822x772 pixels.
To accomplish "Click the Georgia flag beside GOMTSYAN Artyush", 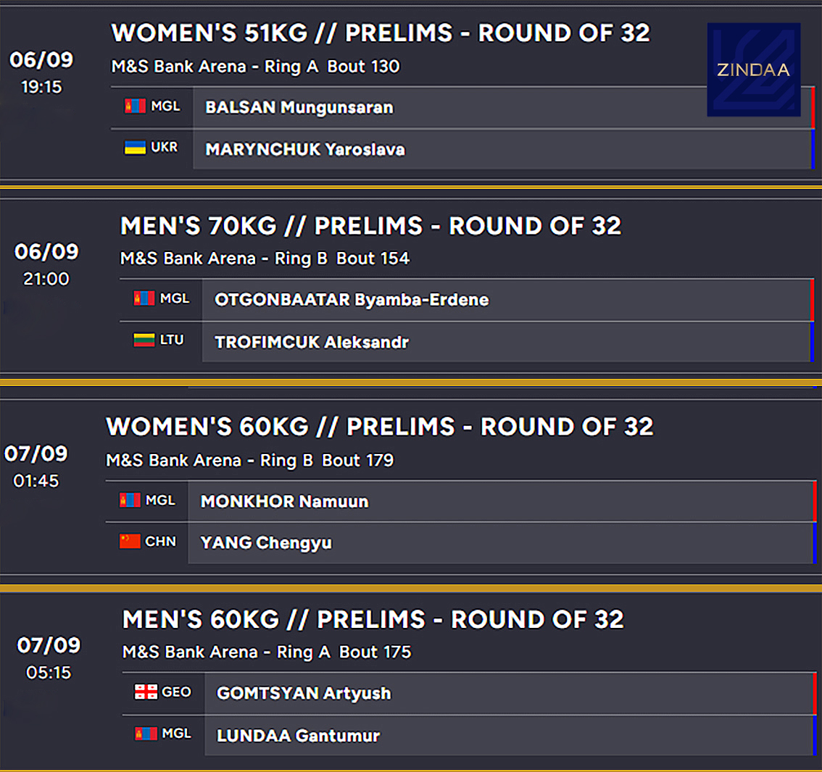I will tap(146, 692).
